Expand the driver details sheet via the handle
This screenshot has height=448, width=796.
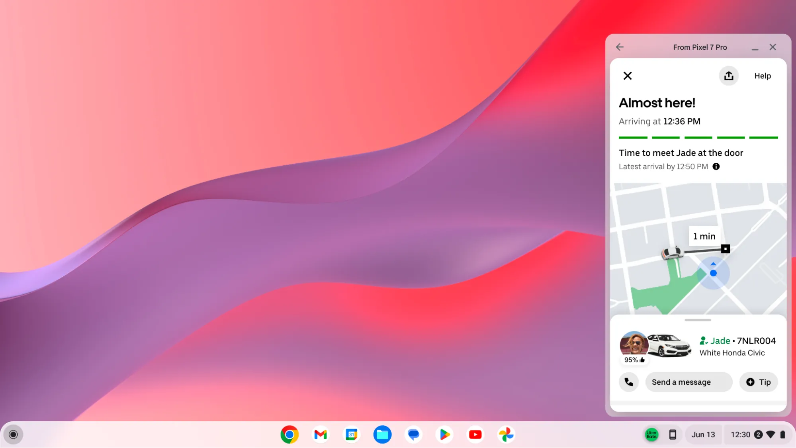coord(698,320)
